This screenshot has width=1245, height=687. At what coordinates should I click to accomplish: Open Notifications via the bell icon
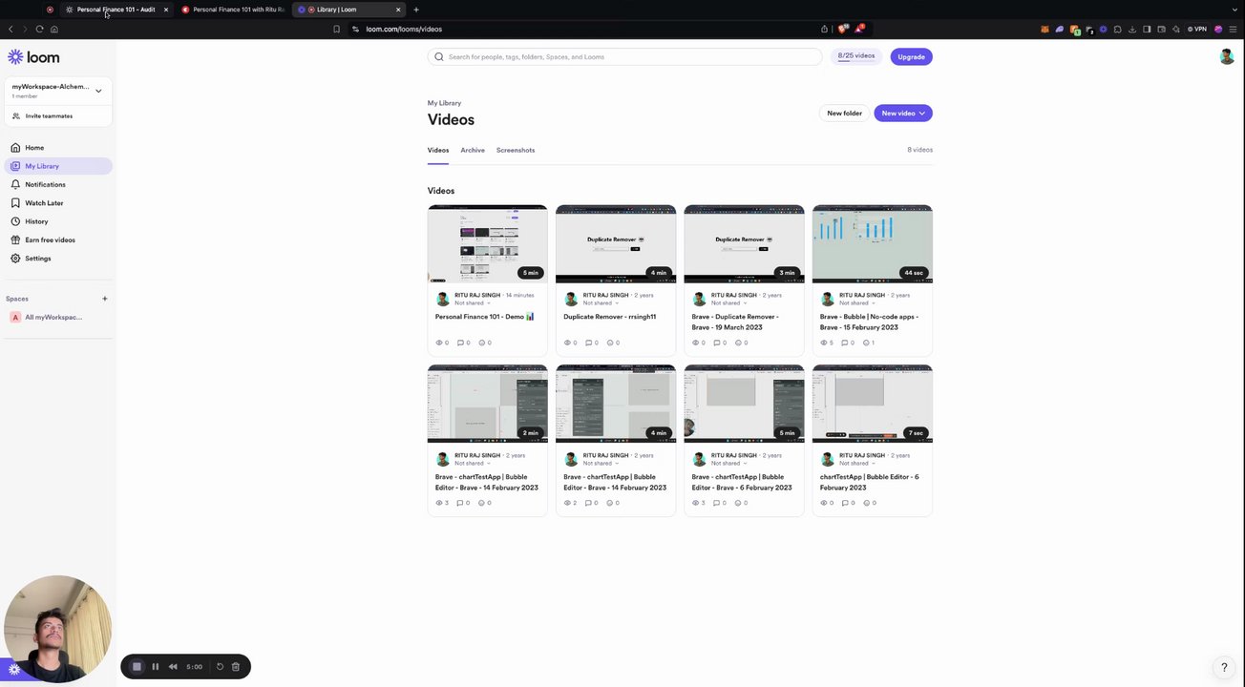pos(15,184)
